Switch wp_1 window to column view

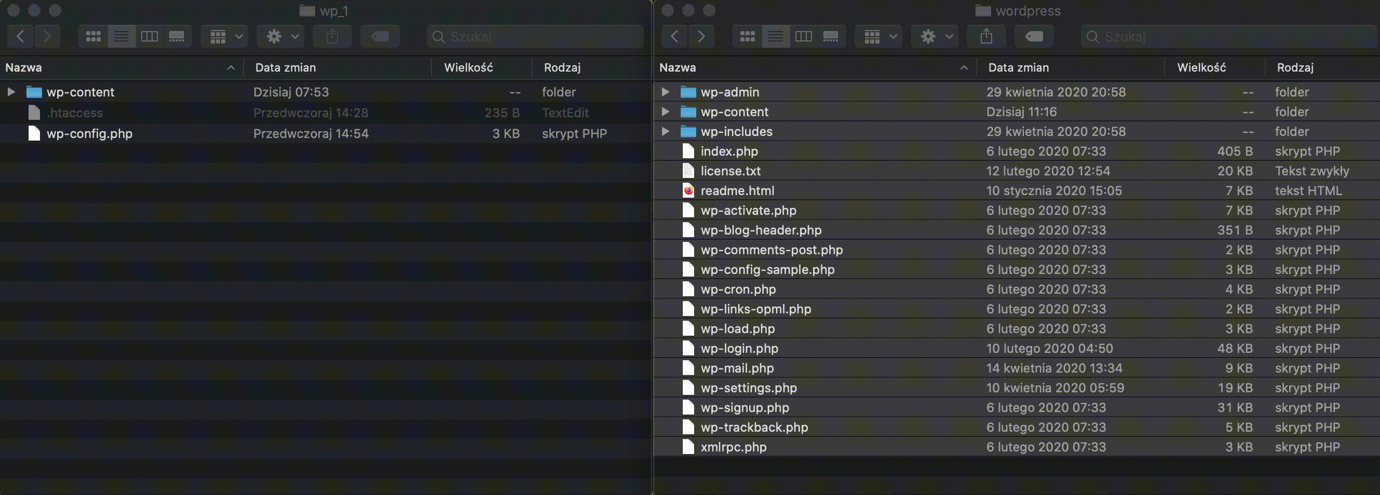point(149,36)
